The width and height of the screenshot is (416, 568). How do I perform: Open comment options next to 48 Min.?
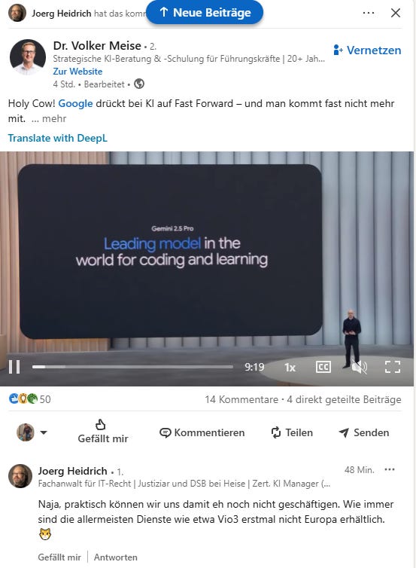coord(390,469)
